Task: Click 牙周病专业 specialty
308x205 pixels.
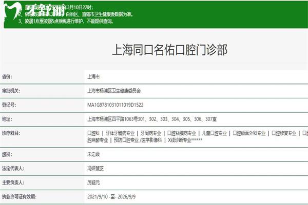Action: click(150, 133)
